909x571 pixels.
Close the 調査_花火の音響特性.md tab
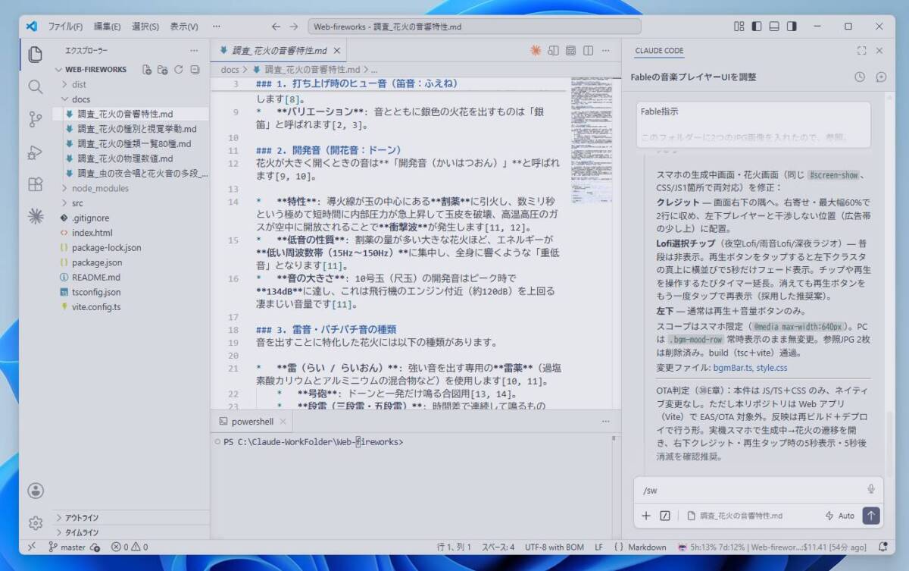[337, 51]
